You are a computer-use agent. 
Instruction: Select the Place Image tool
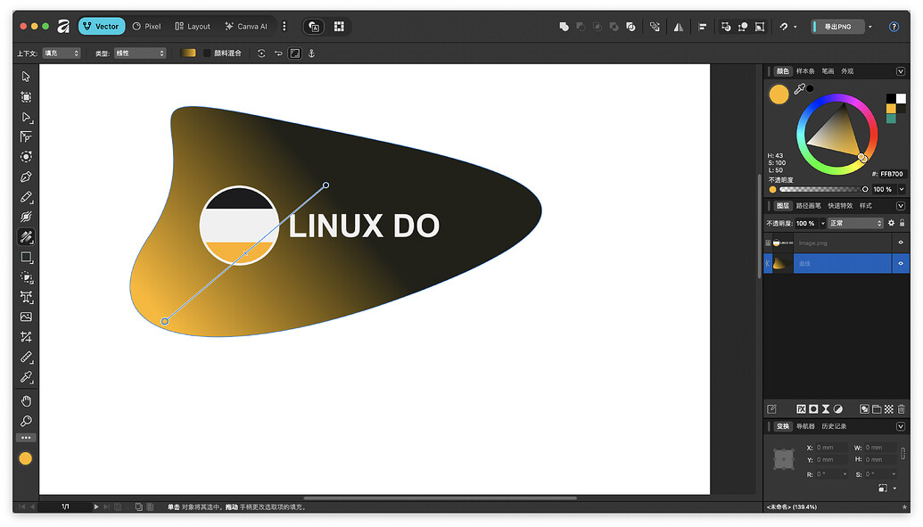pos(26,317)
